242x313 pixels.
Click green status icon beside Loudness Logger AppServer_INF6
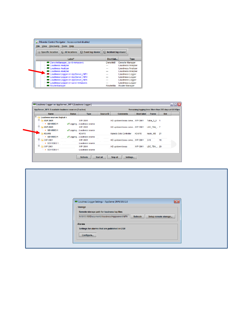[48, 80]
